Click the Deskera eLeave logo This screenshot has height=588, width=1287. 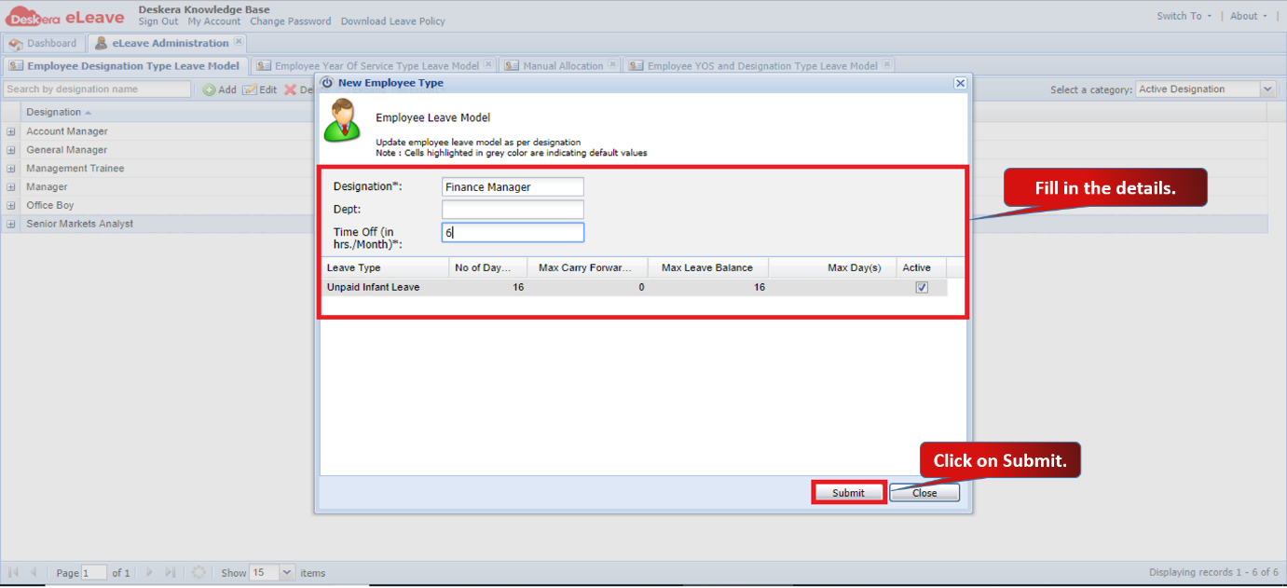65,16
